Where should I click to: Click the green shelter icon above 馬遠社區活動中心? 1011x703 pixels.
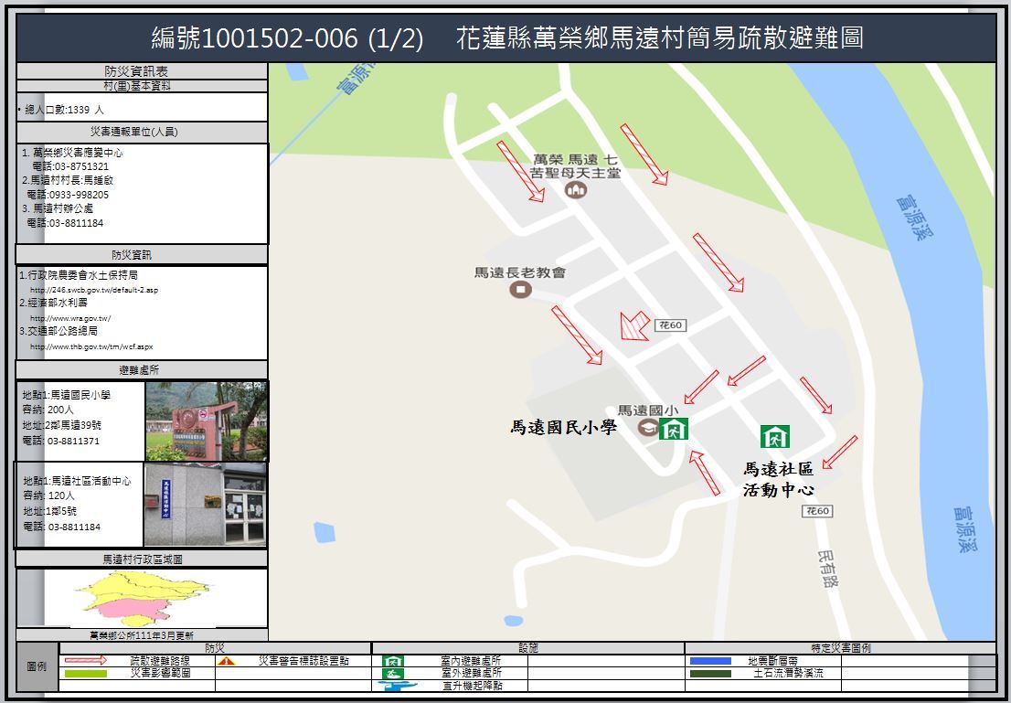coord(774,436)
